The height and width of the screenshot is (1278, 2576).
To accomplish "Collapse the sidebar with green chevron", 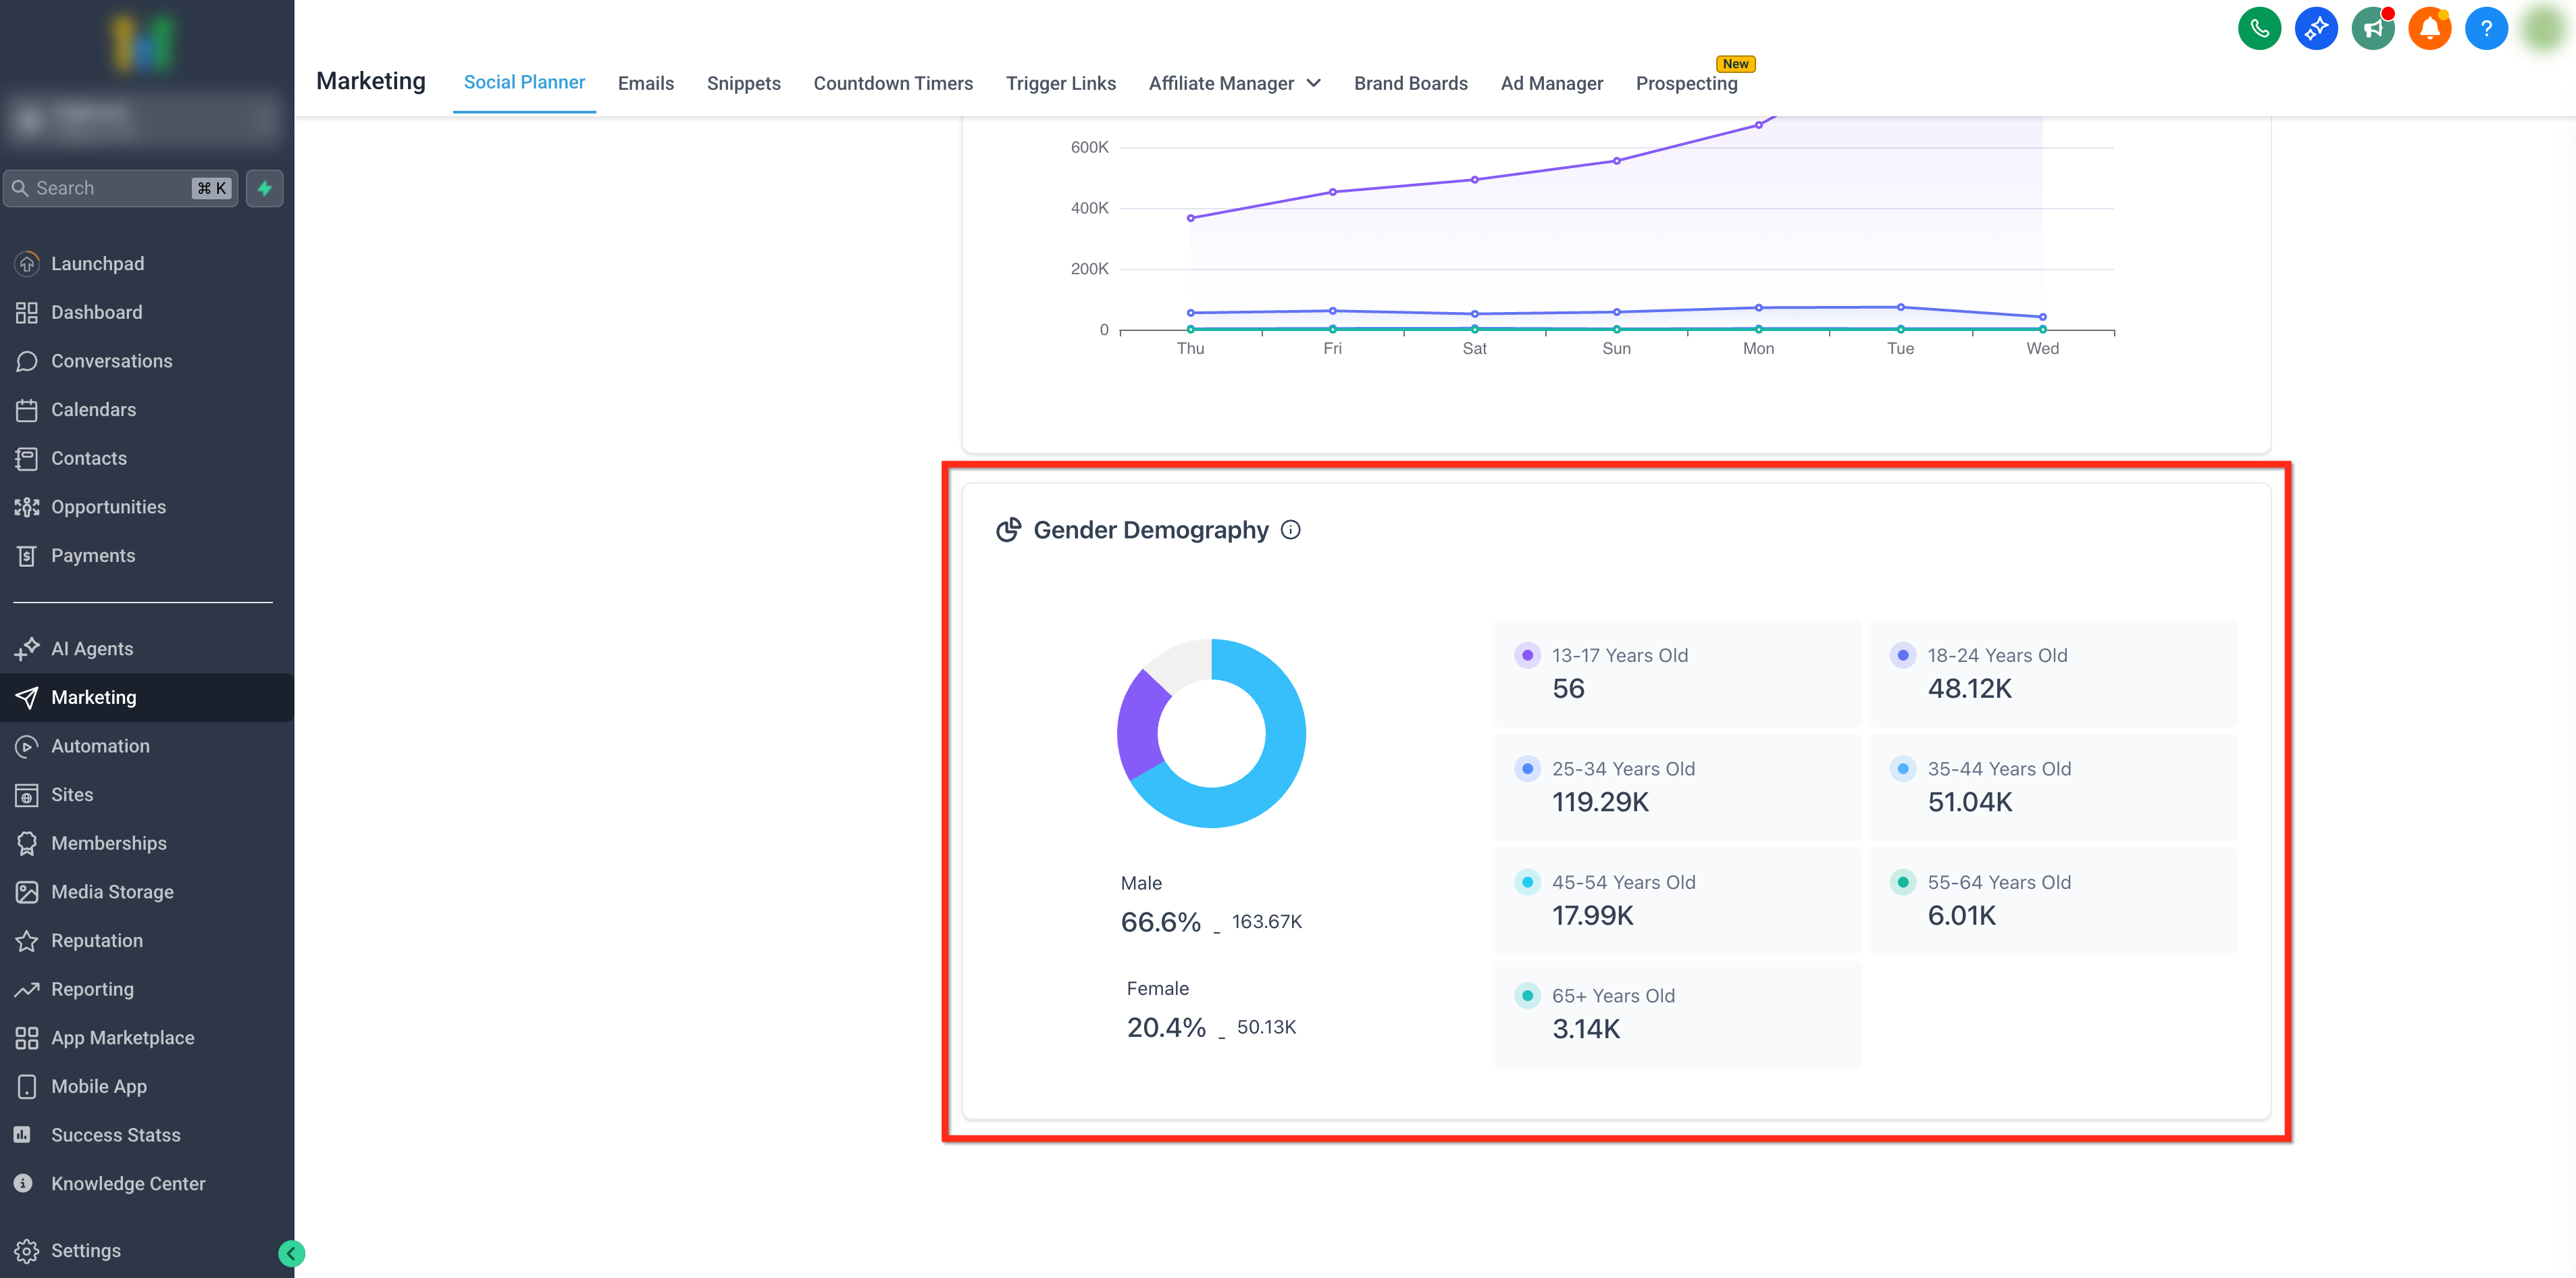I will (291, 1253).
